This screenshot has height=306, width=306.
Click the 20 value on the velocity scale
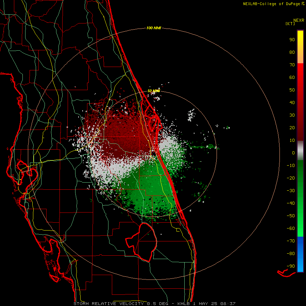[x=292, y=128]
